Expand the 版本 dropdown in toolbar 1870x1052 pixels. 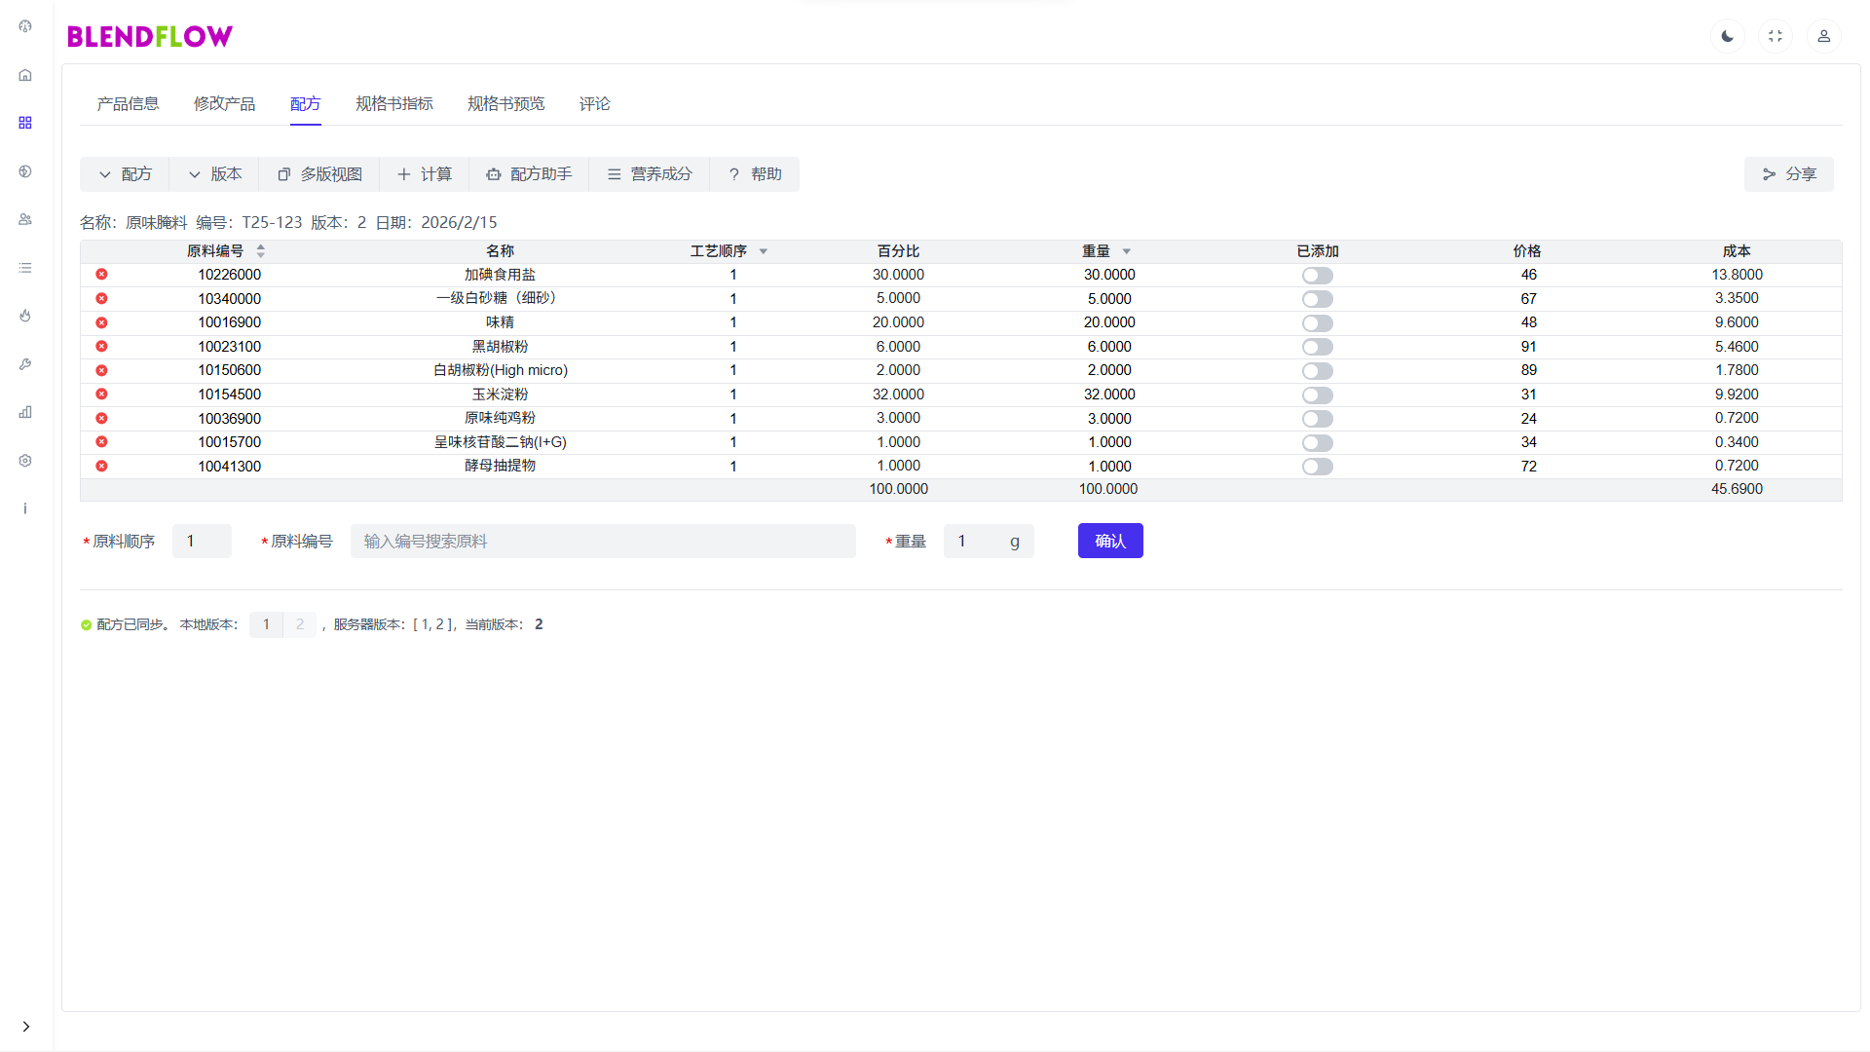(x=214, y=174)
